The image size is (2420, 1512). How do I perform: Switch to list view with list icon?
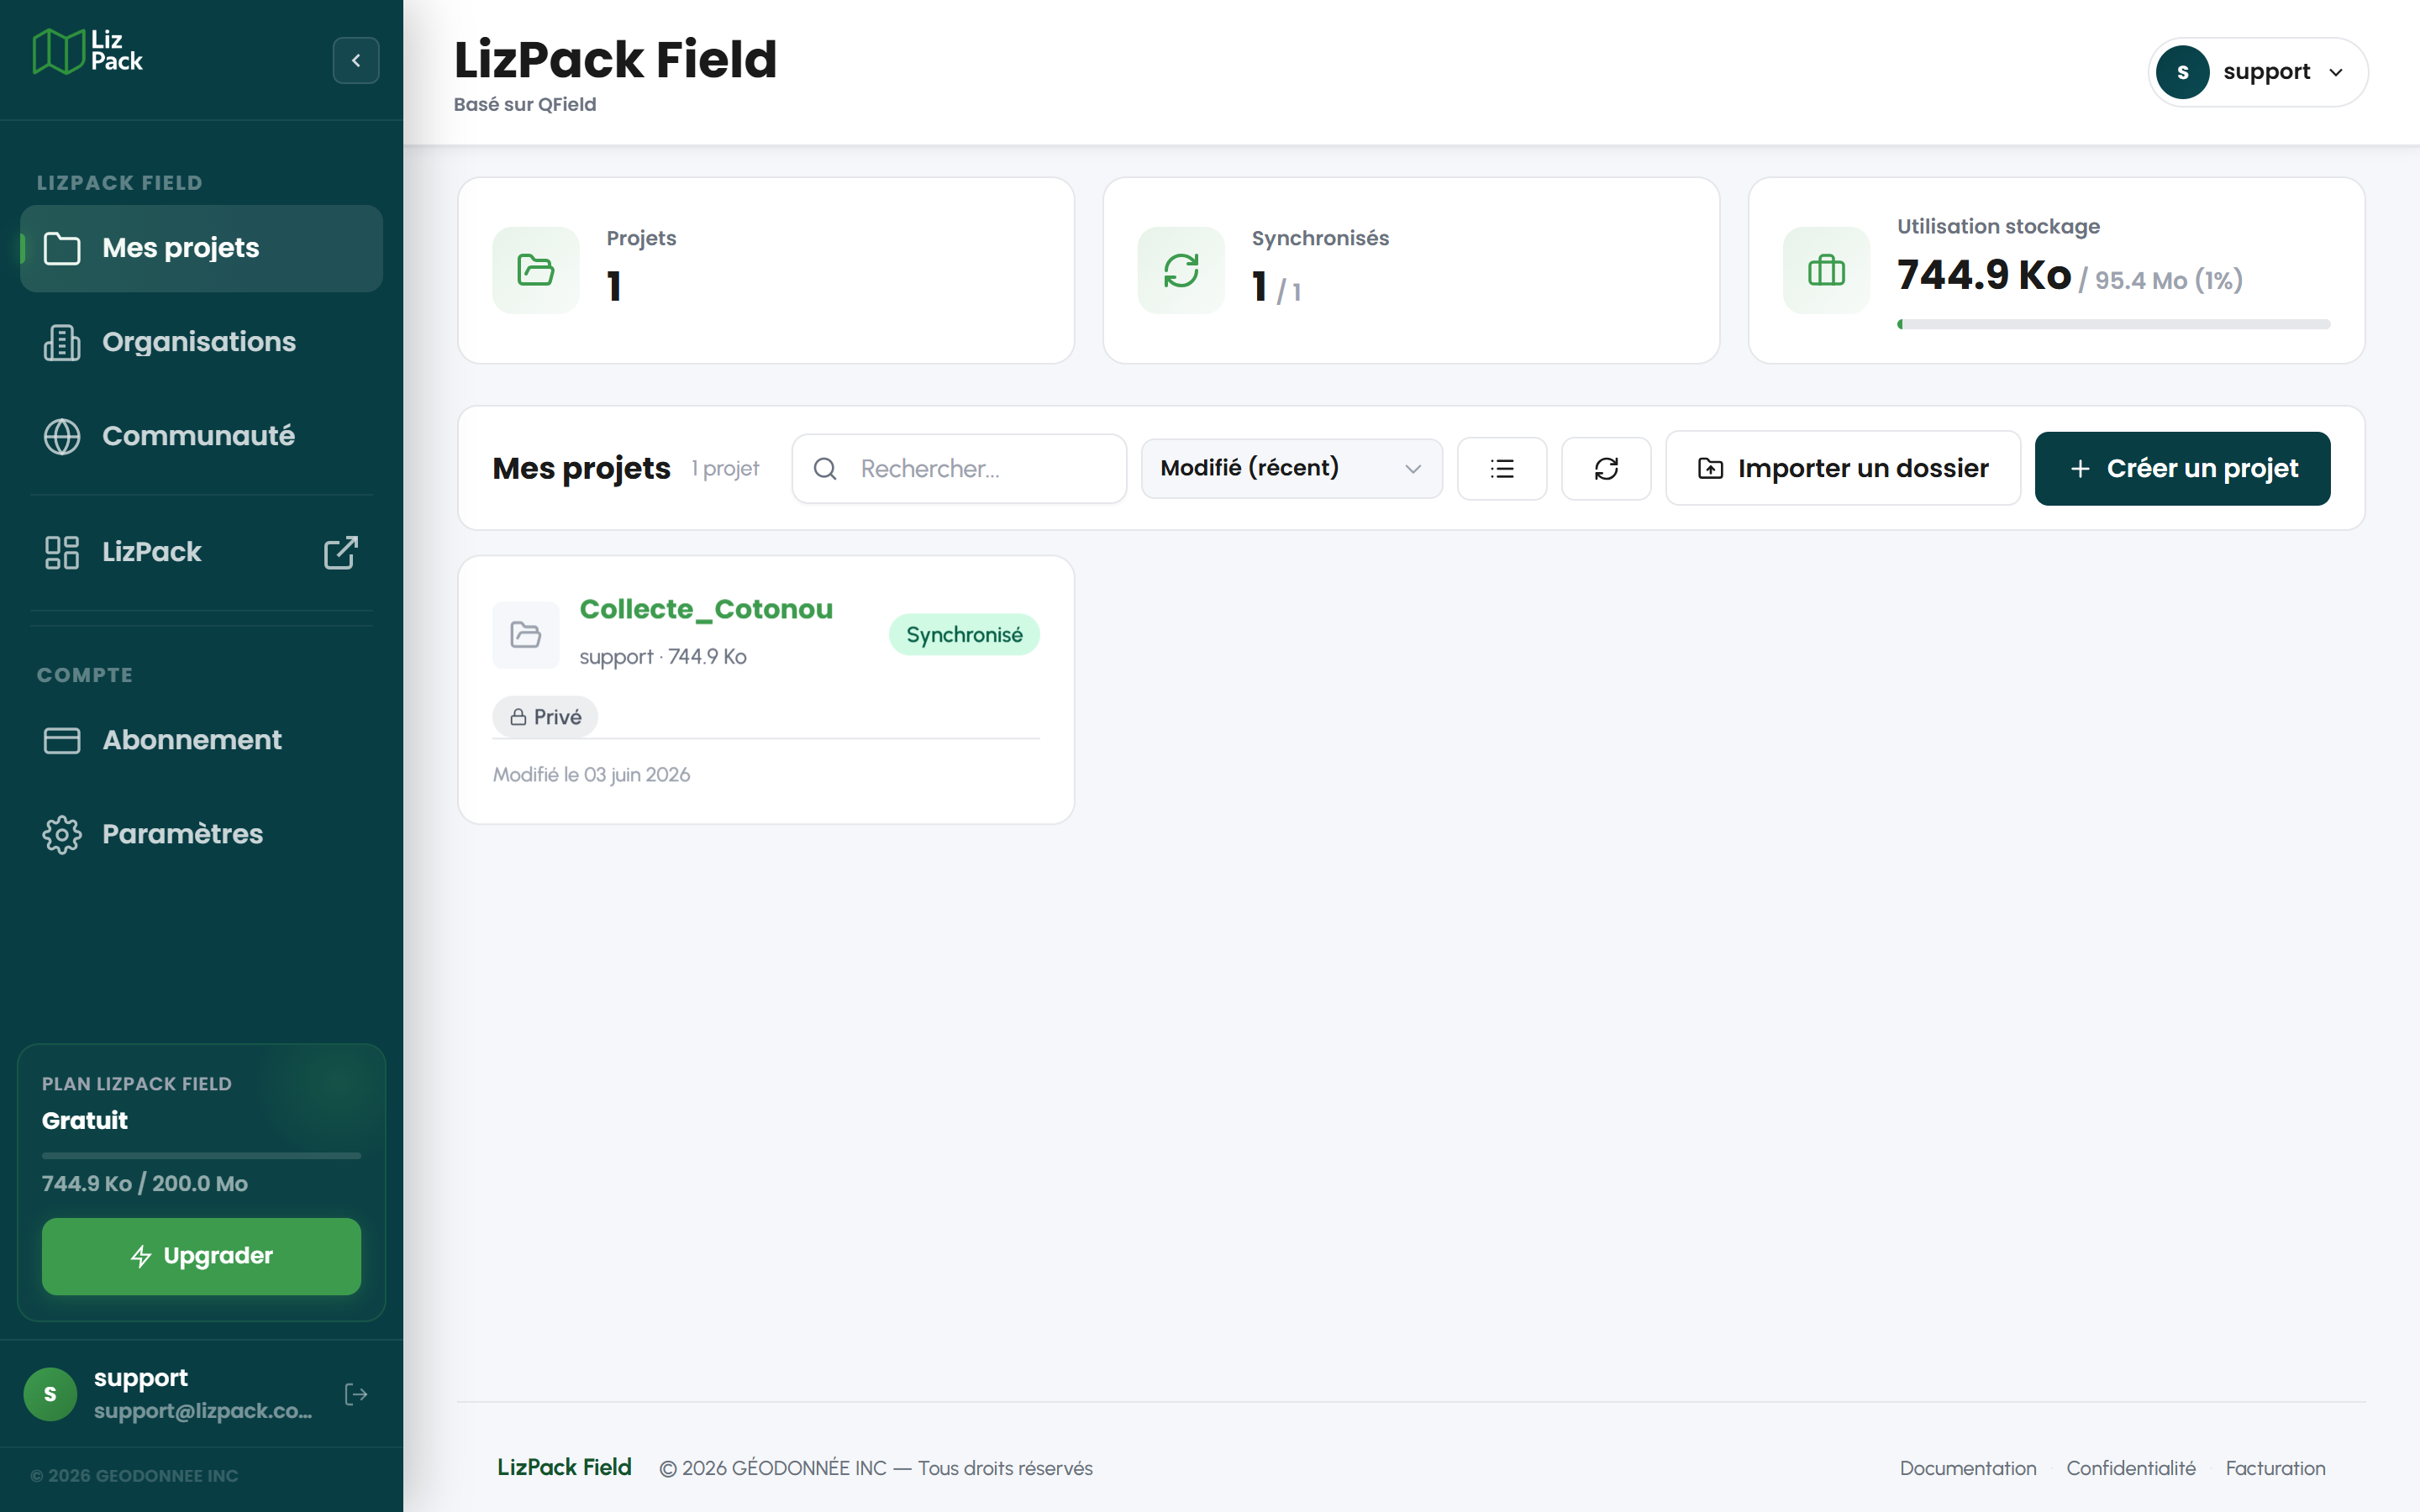(1501, 468)
